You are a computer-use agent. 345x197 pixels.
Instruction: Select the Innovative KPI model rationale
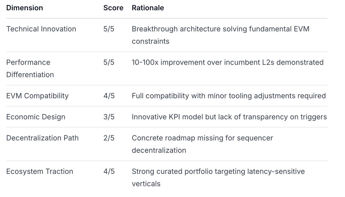coord(229,117)
